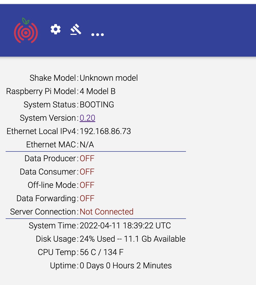Click the Off-line Mode OFF status

(x=87, y=185)
